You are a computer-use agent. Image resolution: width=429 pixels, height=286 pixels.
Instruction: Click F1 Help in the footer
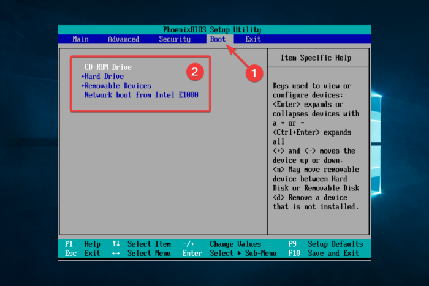pyautogui.click(x=83, y=244)
